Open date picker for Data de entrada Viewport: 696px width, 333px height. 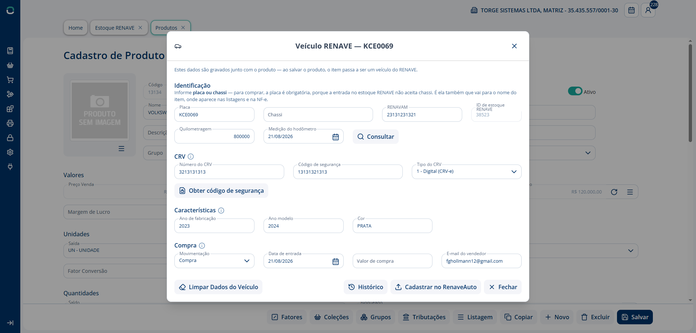(336, 261)
